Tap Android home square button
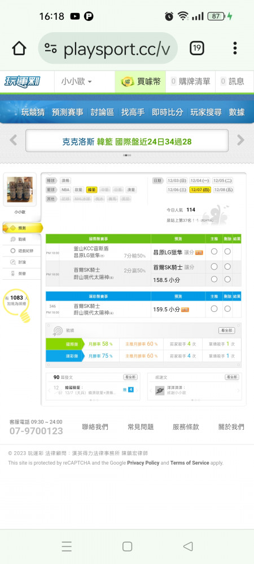The width and height of the screenshot is (254, 564). point(127,547)
